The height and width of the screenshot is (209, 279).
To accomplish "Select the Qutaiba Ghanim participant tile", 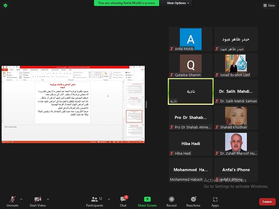I will (190, 65).
